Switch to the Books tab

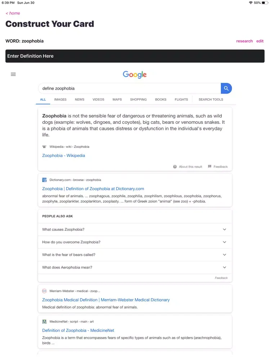(161, 99)
